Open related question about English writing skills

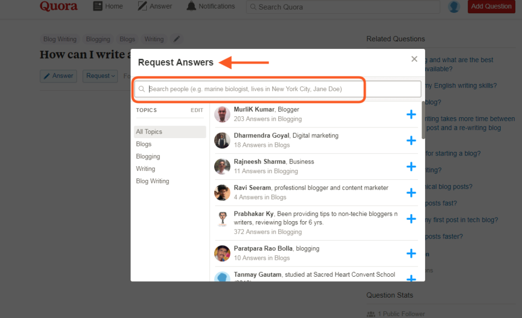point(461,86)
